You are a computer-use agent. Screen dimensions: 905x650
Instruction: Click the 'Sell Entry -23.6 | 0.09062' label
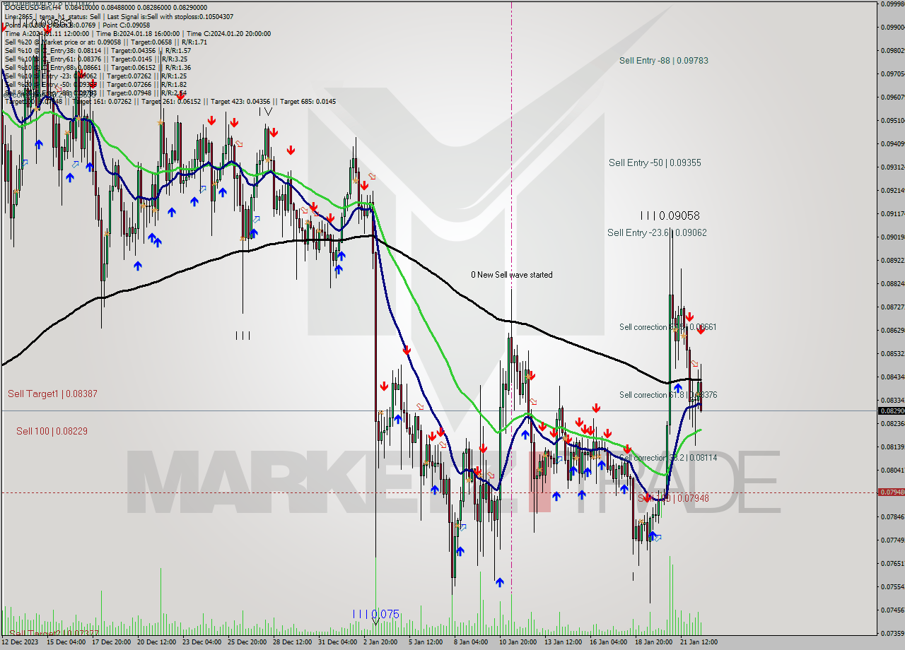tap(657, 232)
